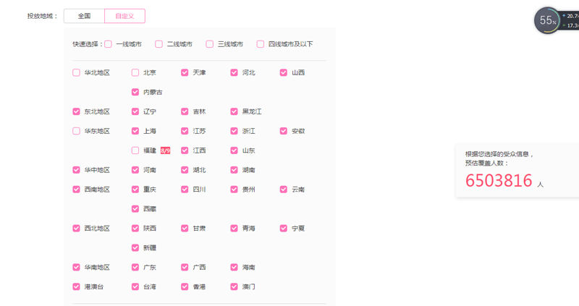579x306 pixels.
Task: Uncheck the 新疆 checkbox
Action: [x=135, y=248]
